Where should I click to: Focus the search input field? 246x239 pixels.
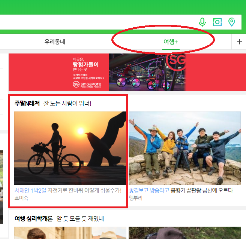tap(97, 22)
